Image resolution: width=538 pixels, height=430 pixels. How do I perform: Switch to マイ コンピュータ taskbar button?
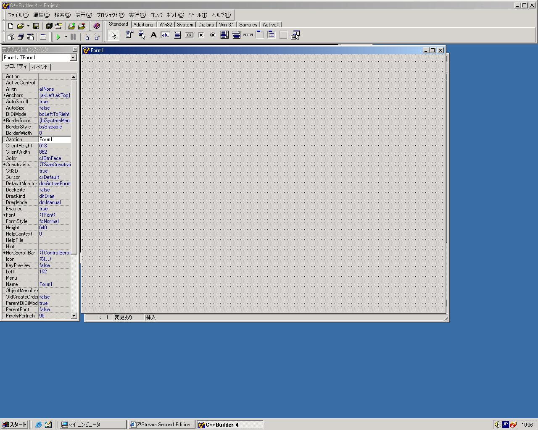click(x=93, y=425)
